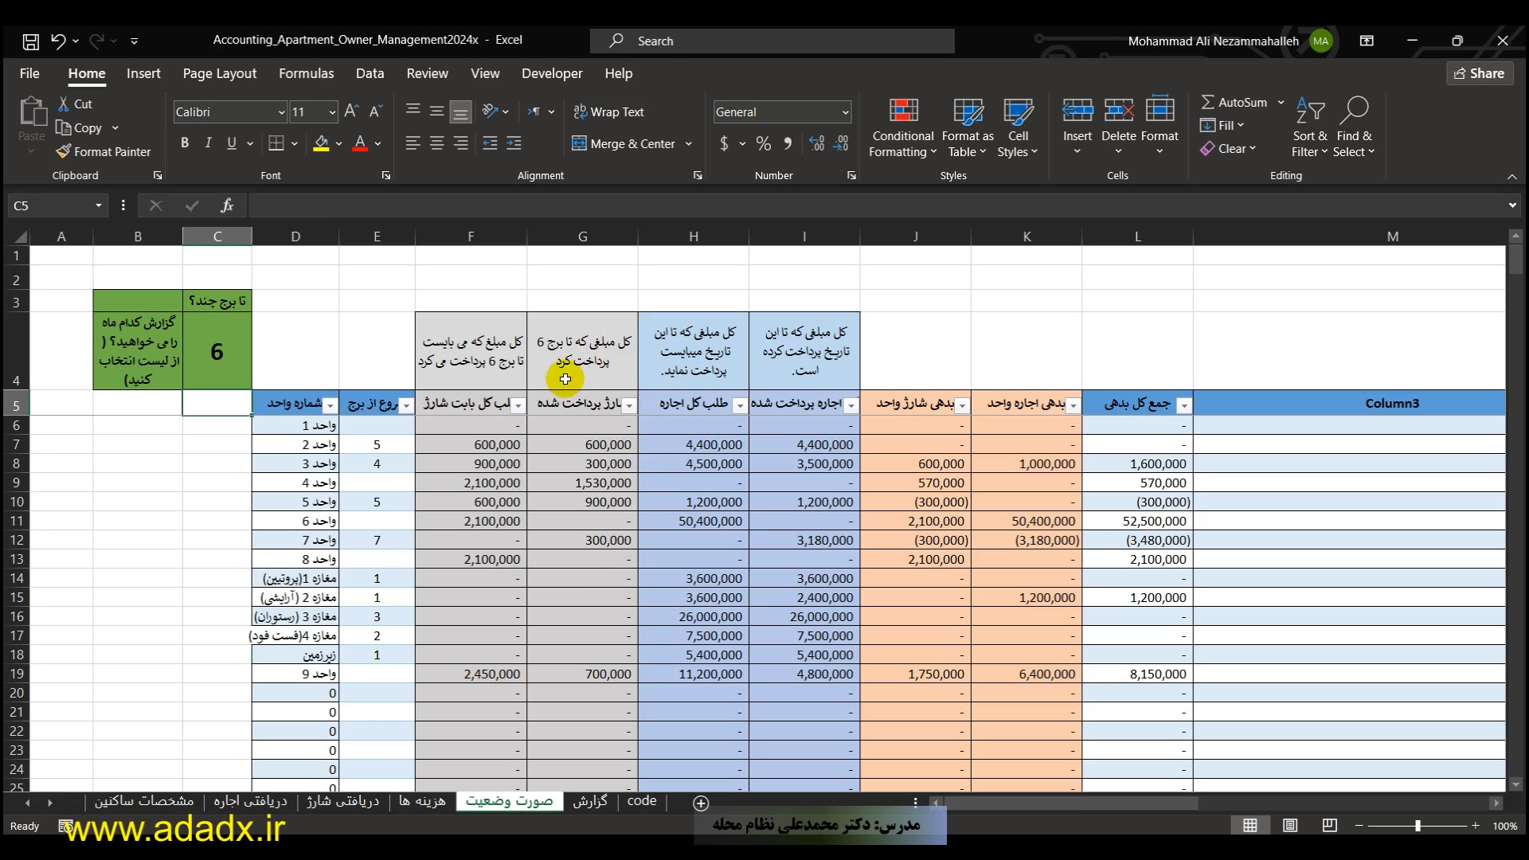The height and width of the screenshot is (860, 1529).
Task: Open filter dropdown on Column L header
Action: (1184, 405)
